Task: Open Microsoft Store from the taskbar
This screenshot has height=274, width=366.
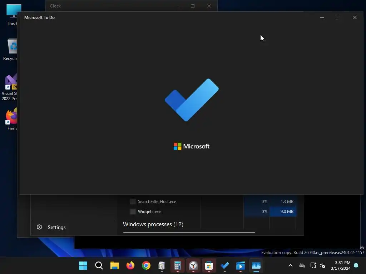Action: pyautogui.click(x=209, y=265)
